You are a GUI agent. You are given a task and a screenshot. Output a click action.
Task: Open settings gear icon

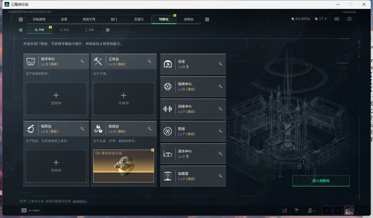pos(349,19)
